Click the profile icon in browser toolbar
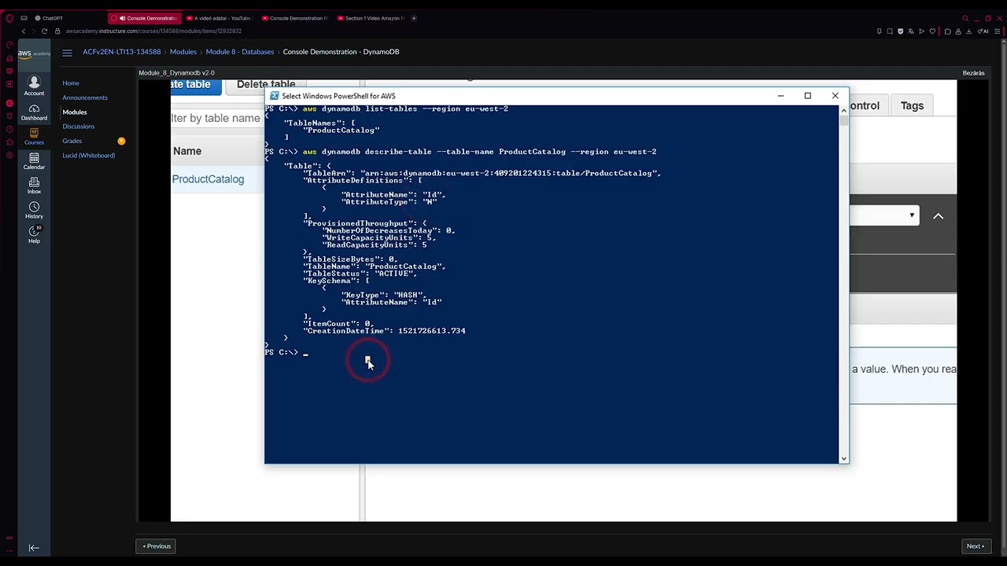This screenshot has height=566, width=1007. pos(958,31)
